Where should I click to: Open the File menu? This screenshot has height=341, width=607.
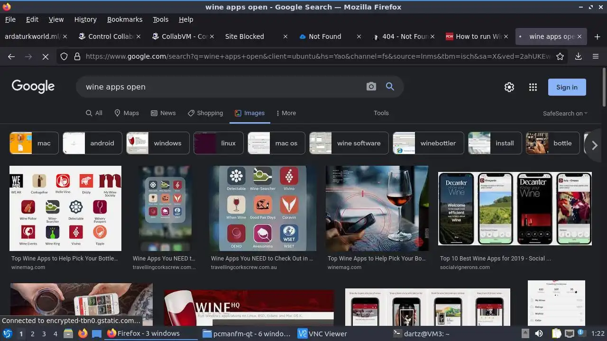tap(10, 19)
